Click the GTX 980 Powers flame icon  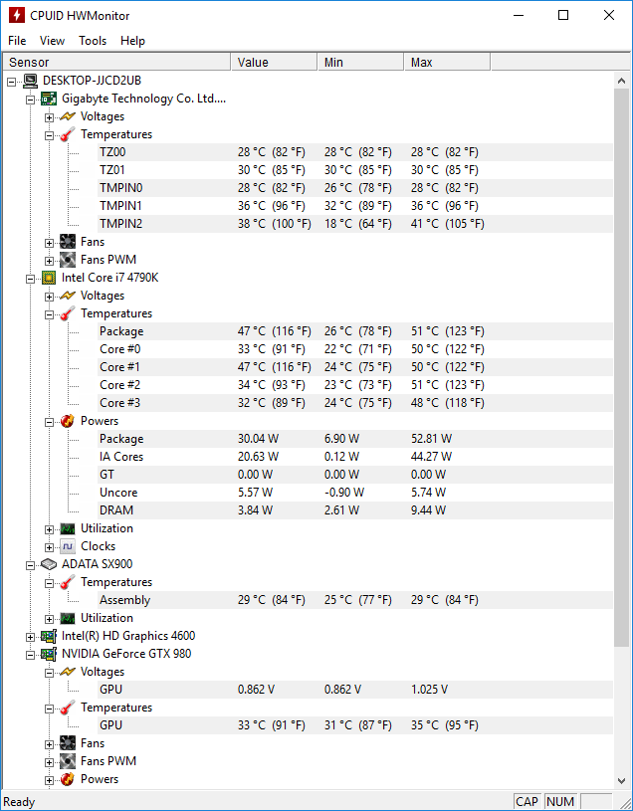pos(68,779)
